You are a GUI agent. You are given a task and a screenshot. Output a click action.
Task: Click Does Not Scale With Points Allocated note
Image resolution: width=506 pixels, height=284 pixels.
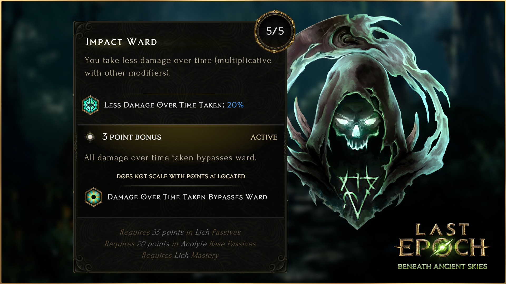[x=181, y=176]
